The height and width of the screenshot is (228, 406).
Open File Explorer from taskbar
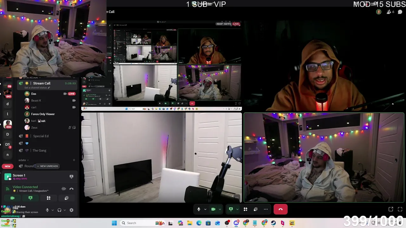point(190,223)
